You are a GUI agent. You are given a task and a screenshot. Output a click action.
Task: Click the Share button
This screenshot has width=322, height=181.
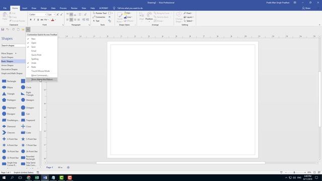pos(306,8)
